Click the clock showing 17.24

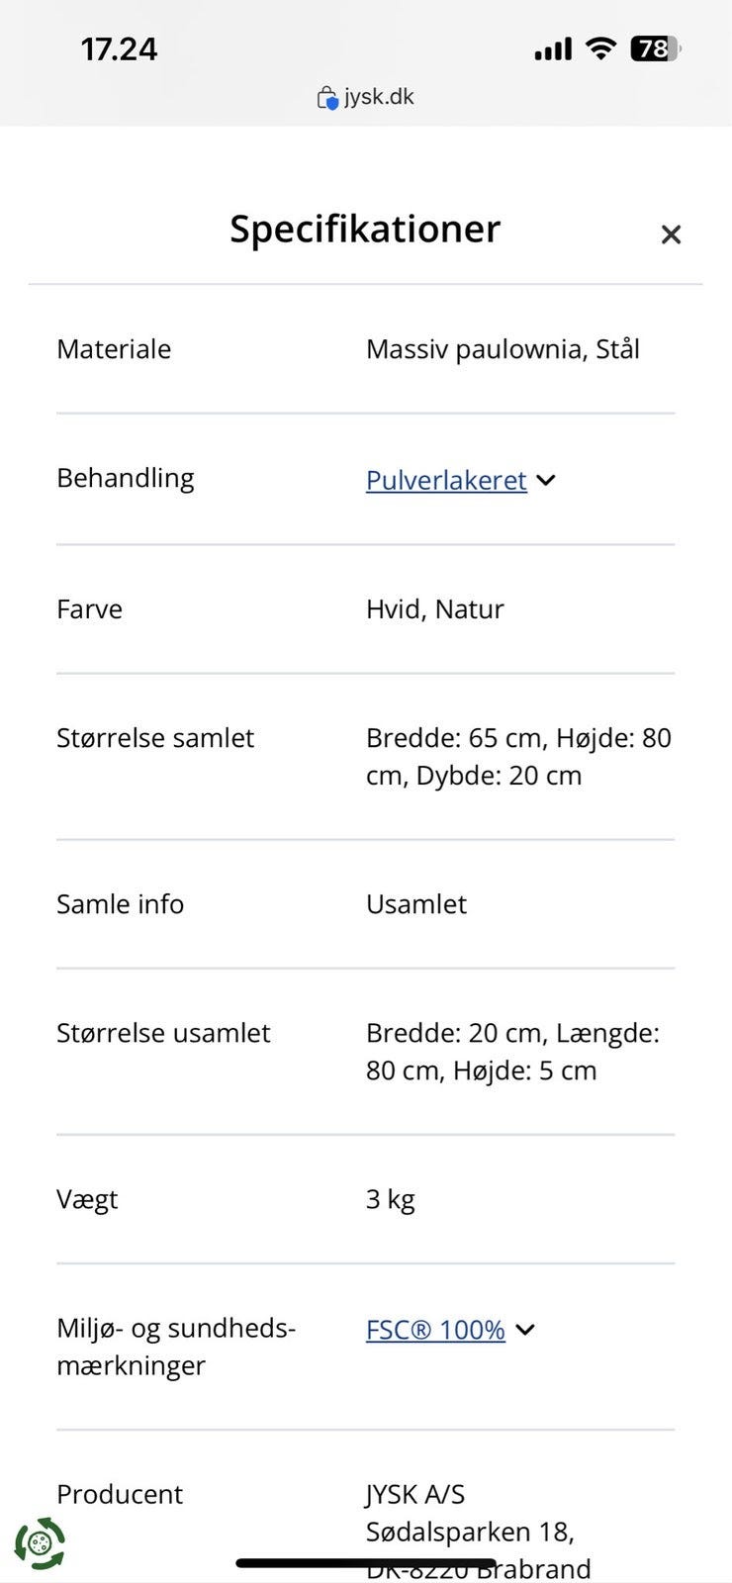point(120,48)
